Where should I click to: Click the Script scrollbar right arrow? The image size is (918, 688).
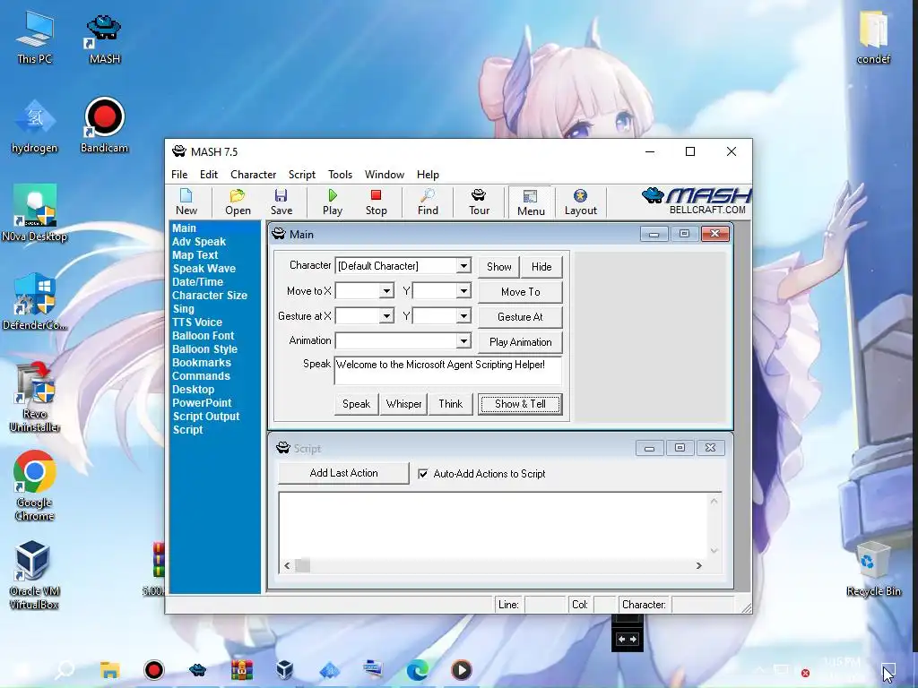698,566
